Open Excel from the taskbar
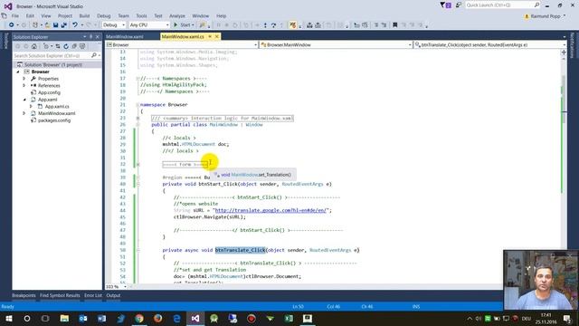This screenshot has height=326, width=579. pos(289,318)
